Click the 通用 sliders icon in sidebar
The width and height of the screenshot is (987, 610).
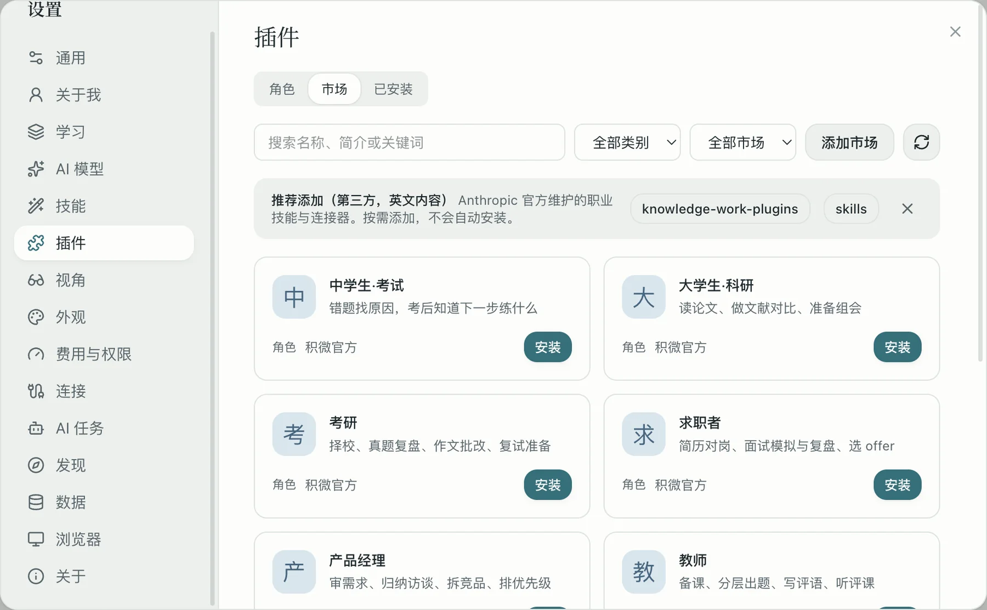(36, 58)
